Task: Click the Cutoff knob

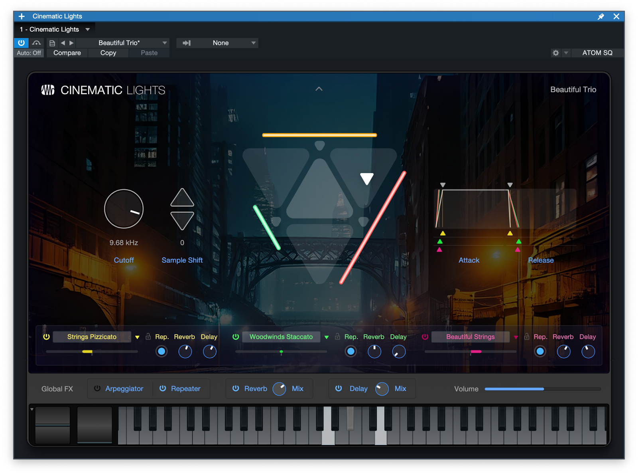Action: (124, 209)
